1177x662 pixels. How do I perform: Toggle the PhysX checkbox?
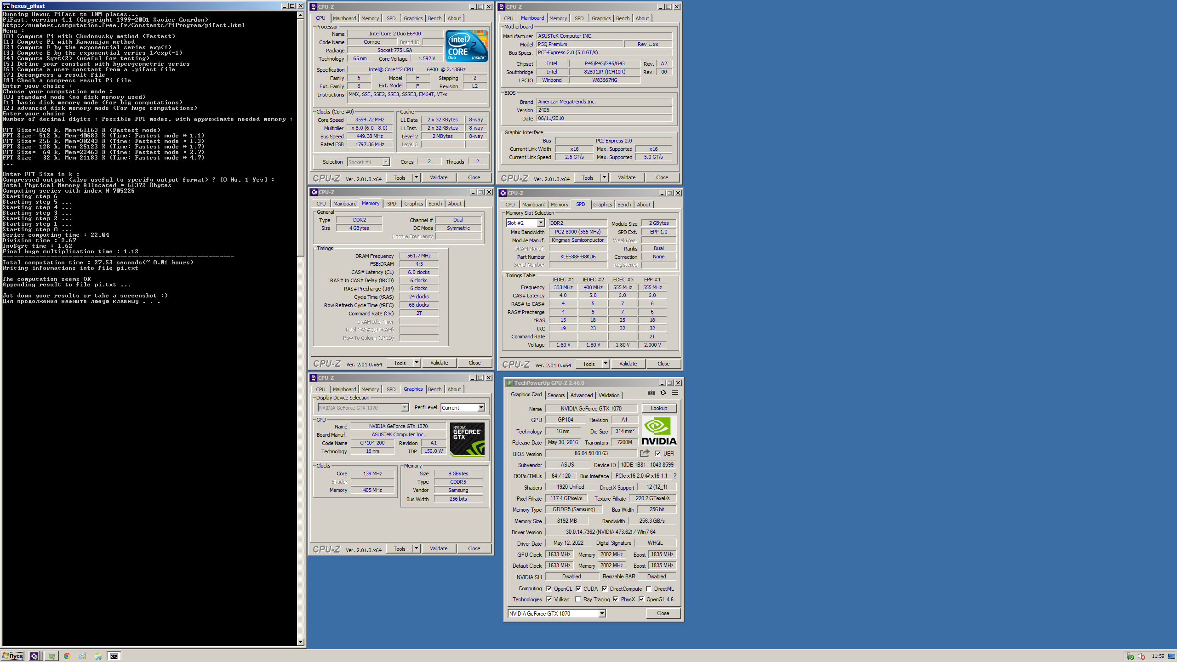coord(616,599)
